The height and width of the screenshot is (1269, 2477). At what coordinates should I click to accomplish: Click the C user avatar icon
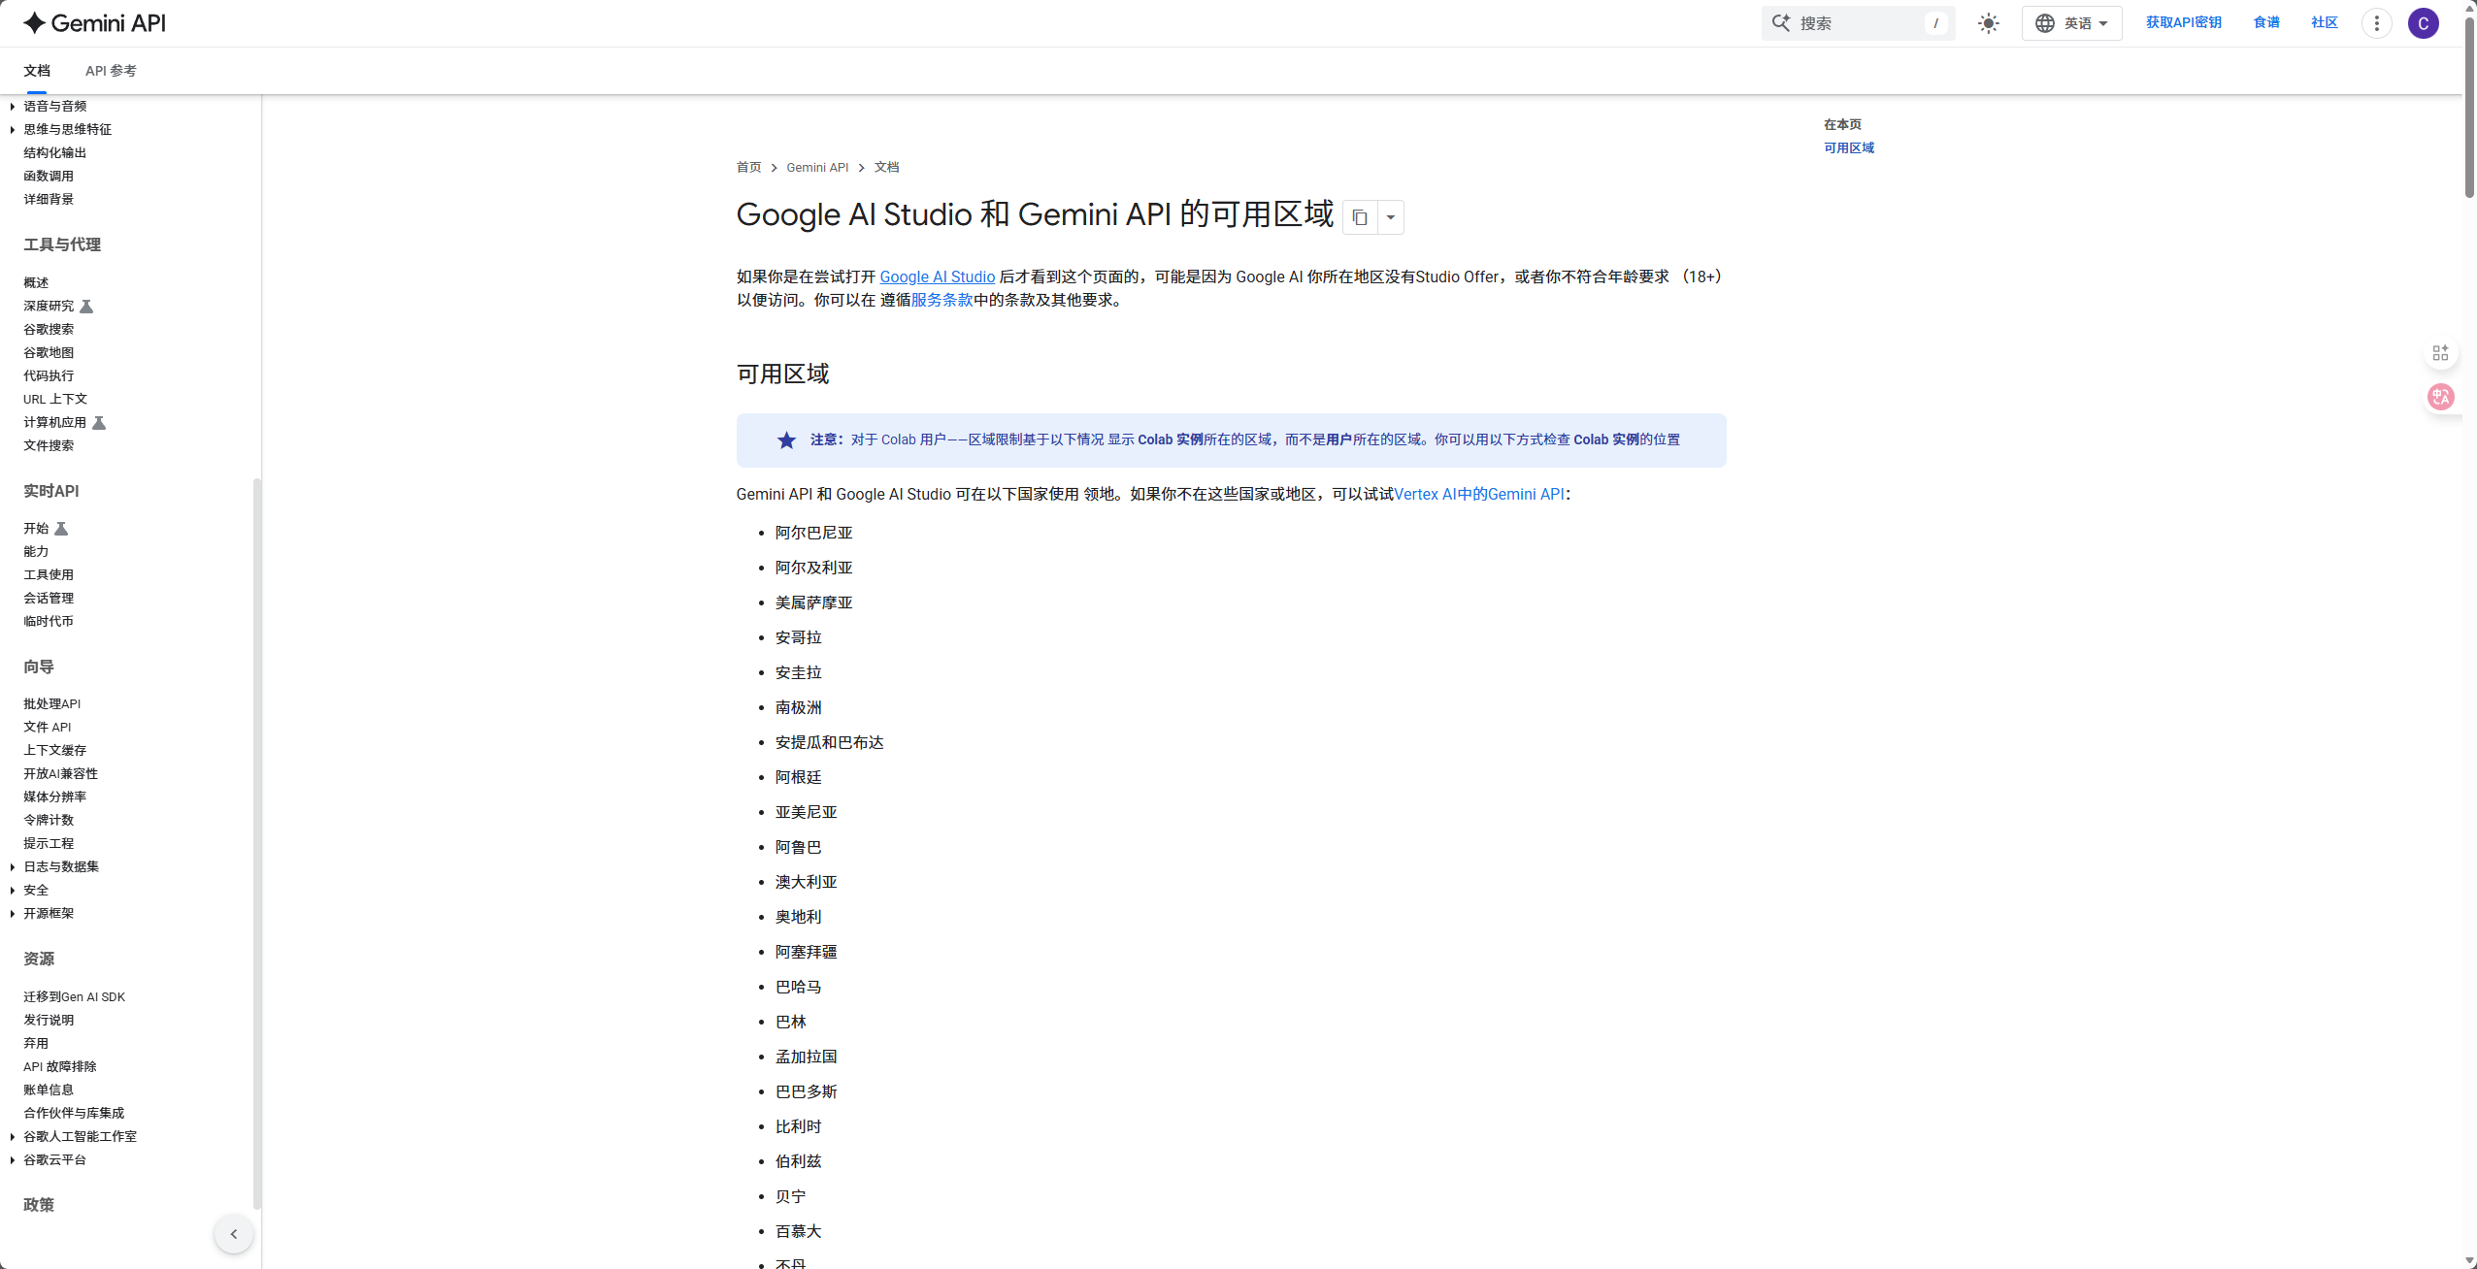pos(2424,22)
